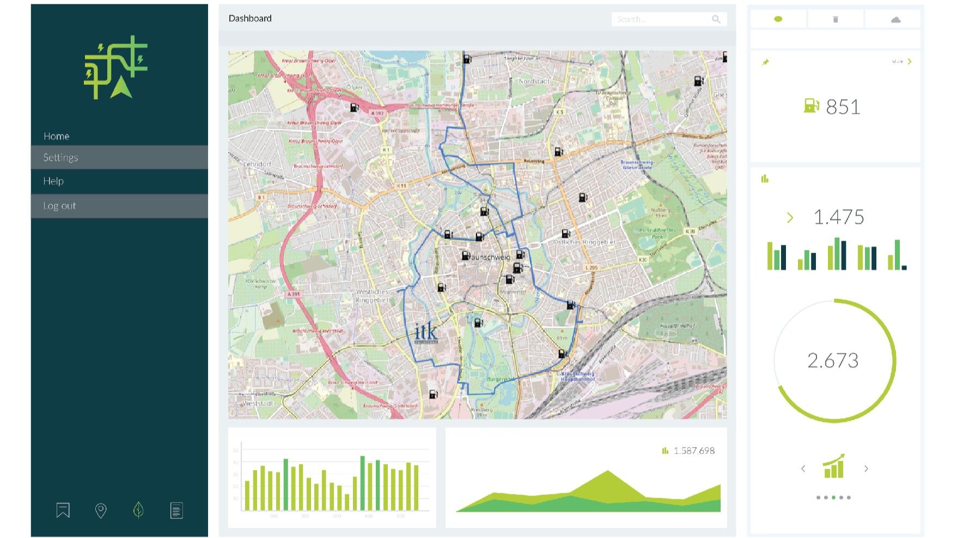
Task: Click the fourth carousel dot below the growth chart
Action: click(x=840, y=497)
